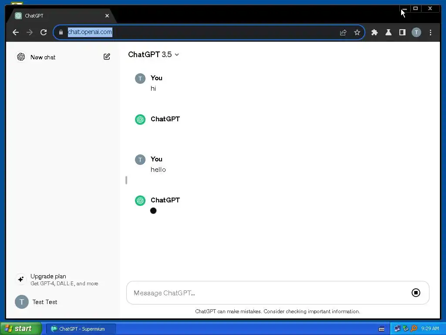Screen dimensions: 446x335
Task: Click the ChatGPT - Supermium taskbar button
Action: (x=81, y=329)
